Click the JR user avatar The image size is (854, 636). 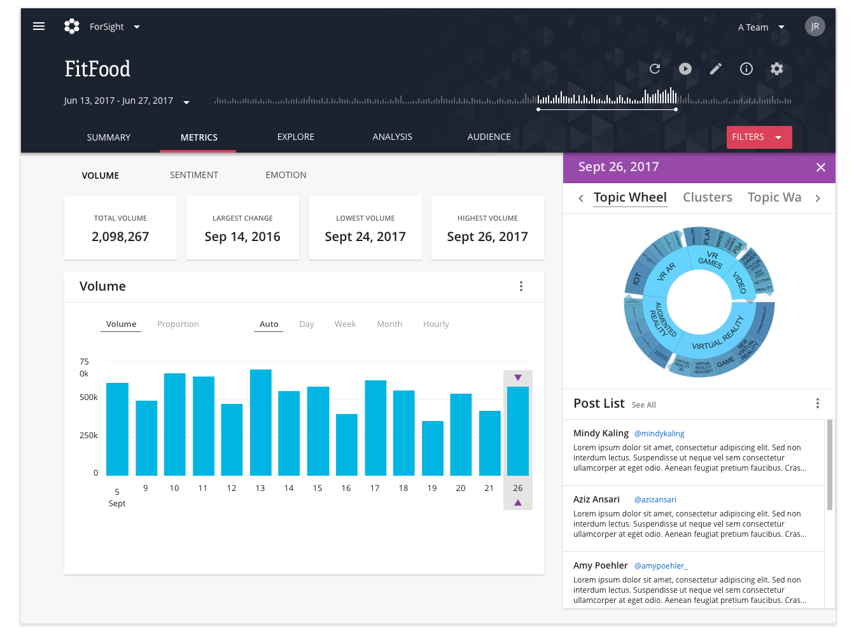[815, 26]
